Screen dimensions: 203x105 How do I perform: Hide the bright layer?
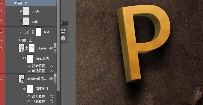coord(1,11)
